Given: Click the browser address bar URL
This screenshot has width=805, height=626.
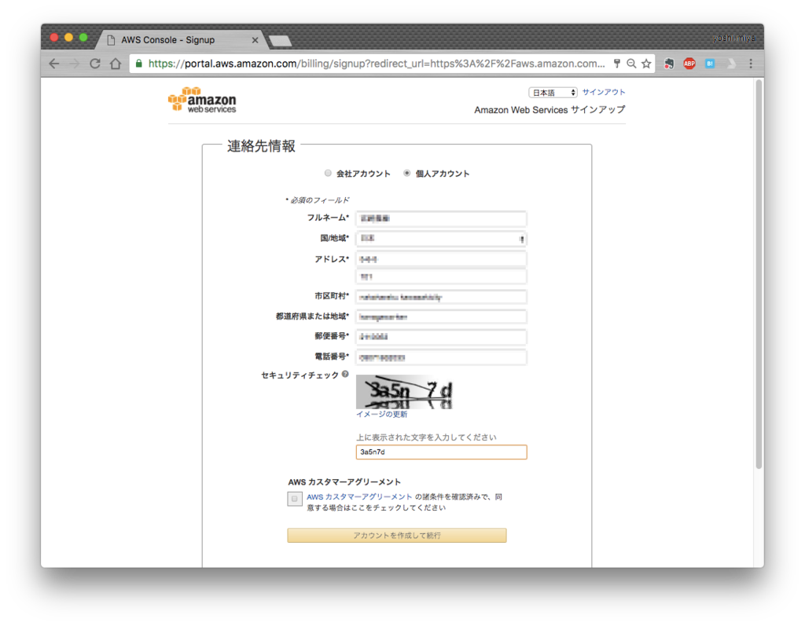Looking at the screenshot, I should [377, 64].
